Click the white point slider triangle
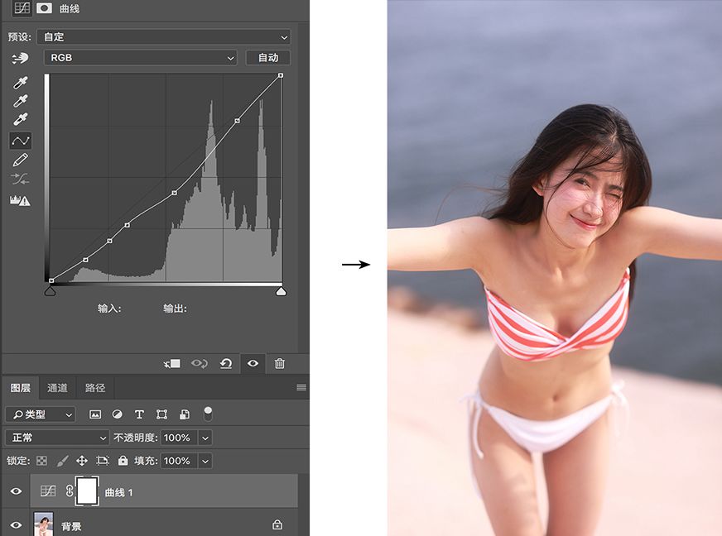Screen dimensions: 722x536 click(x=281, y=291)
